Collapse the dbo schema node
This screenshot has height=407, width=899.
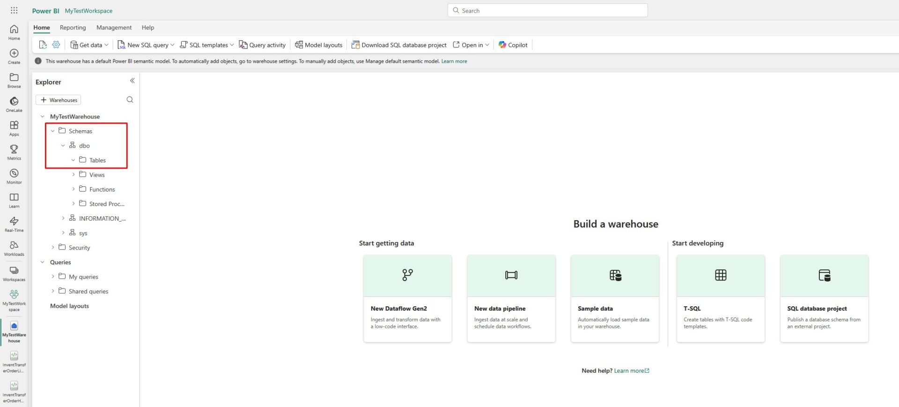click(x=63, y=145)
